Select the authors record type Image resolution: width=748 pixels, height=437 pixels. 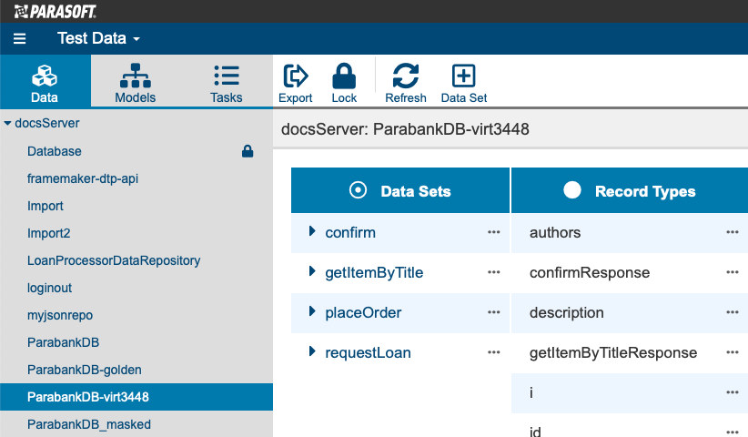click(x=555, y=232)
